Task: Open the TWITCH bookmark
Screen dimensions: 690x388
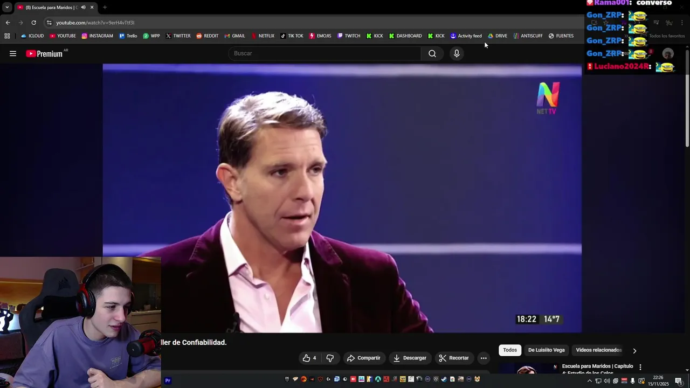Action: tap(349, 36)
